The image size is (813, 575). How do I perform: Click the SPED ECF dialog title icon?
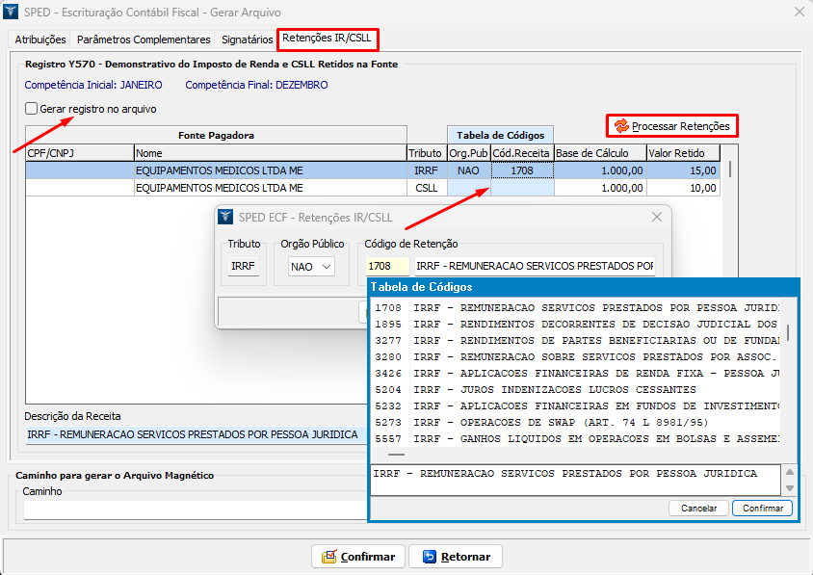226,217
